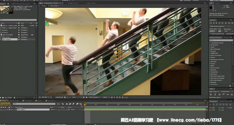The height and width of the screenshot is (125, 234).
Task: Click align bottom edges icon in Align panel
Action: click(x=232, y=94)
